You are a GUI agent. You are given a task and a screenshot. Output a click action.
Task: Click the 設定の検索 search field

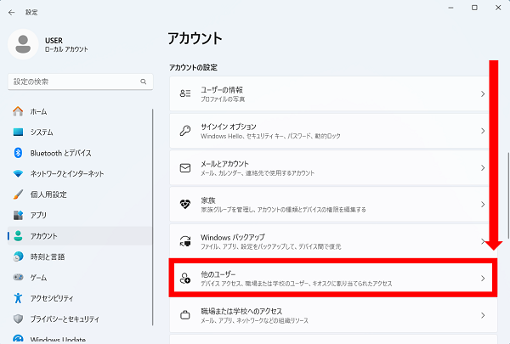(x=81, y=82)
